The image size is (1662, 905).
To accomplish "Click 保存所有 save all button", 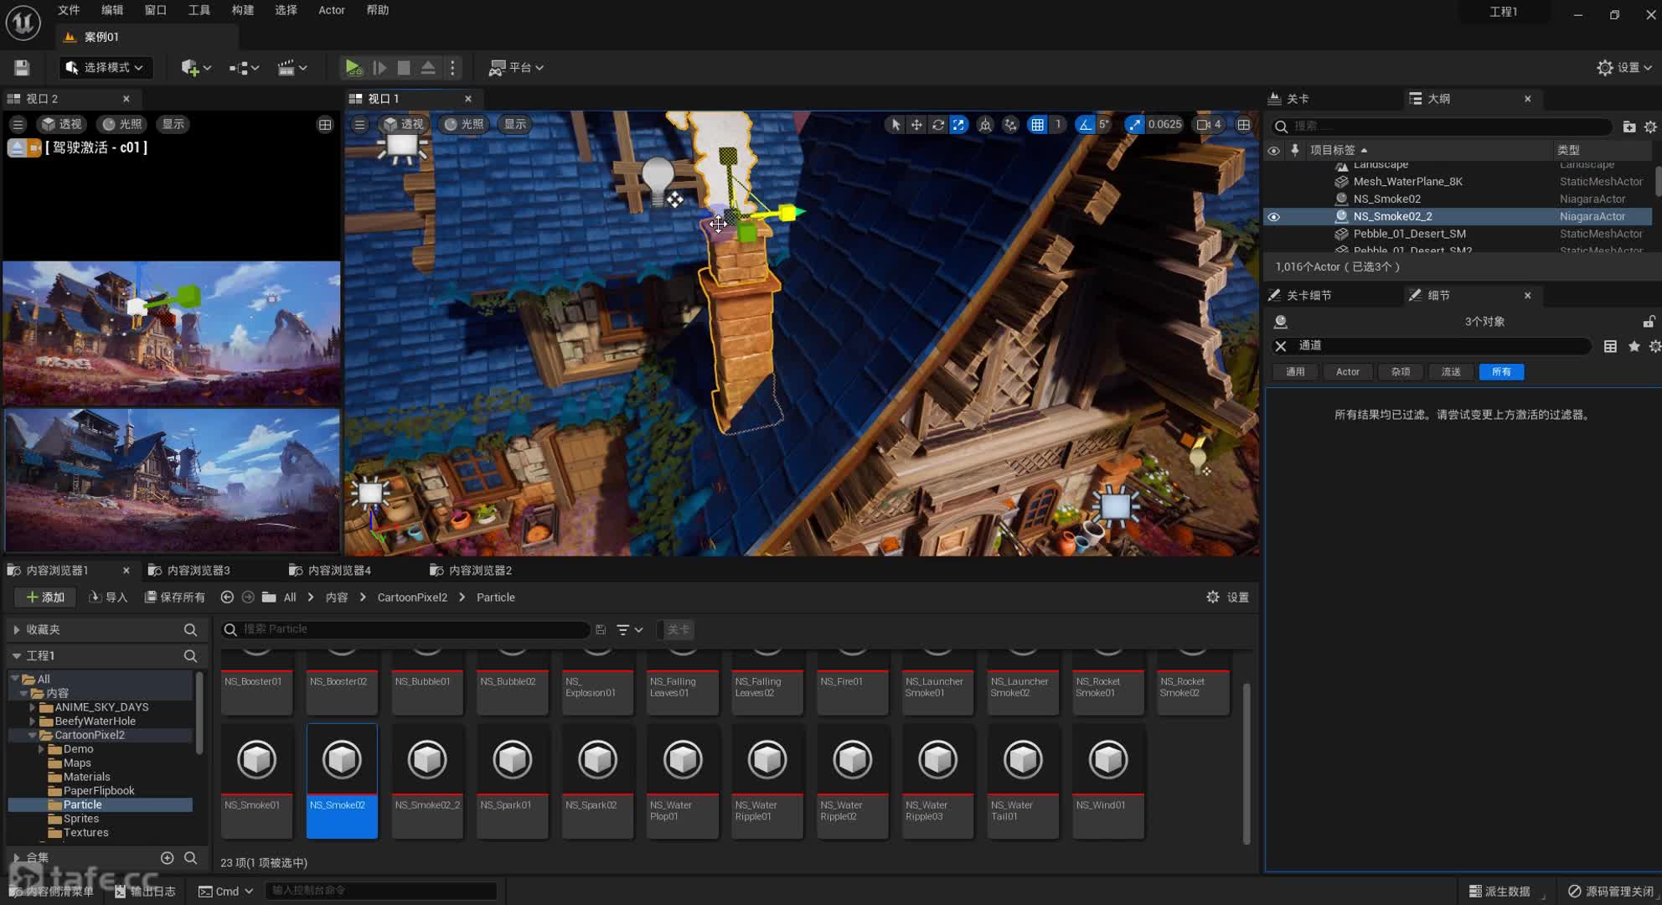I will click(175, 597).
